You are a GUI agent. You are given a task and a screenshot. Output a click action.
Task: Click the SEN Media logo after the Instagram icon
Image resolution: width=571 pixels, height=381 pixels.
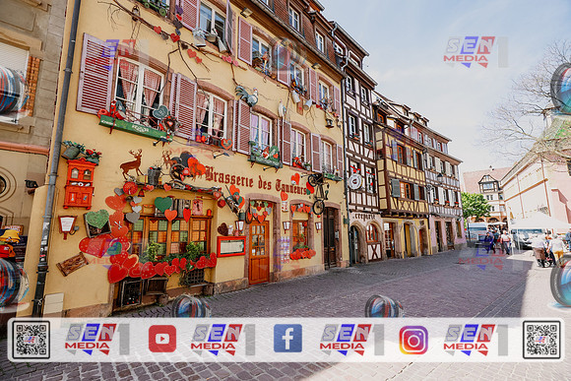(476, 339)
